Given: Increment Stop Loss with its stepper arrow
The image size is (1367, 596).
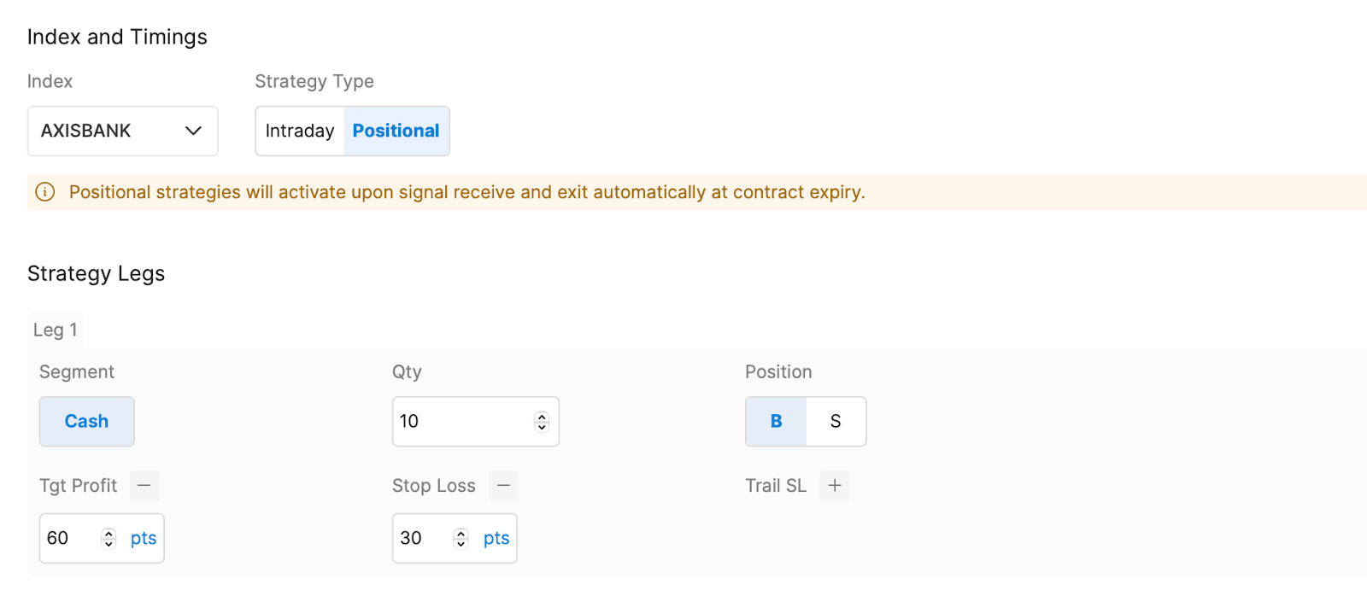Looking at the screenshot, I should [461, 533].
